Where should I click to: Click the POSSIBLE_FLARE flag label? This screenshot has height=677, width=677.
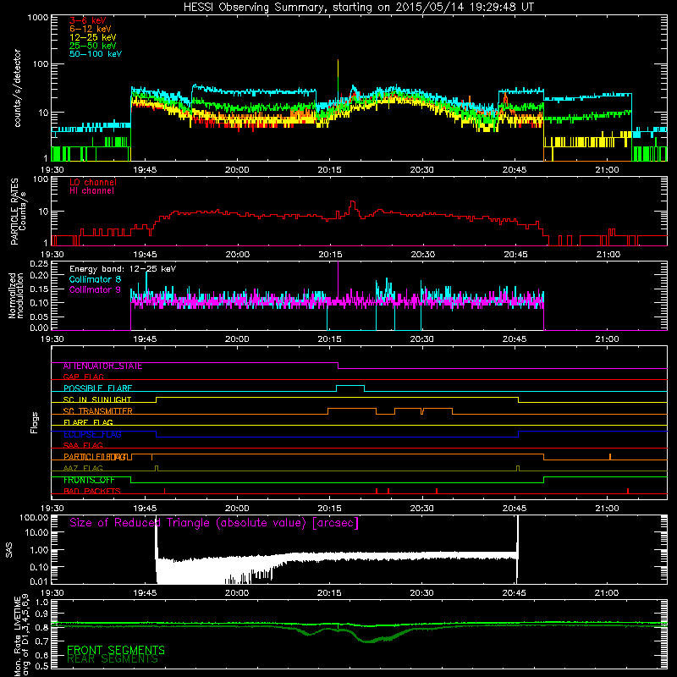pos(97,388)
